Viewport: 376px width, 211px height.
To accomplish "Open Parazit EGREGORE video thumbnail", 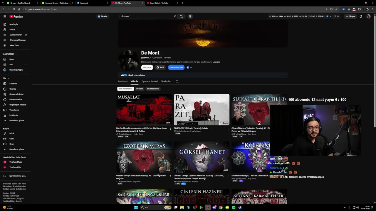I will click(202, 110).
